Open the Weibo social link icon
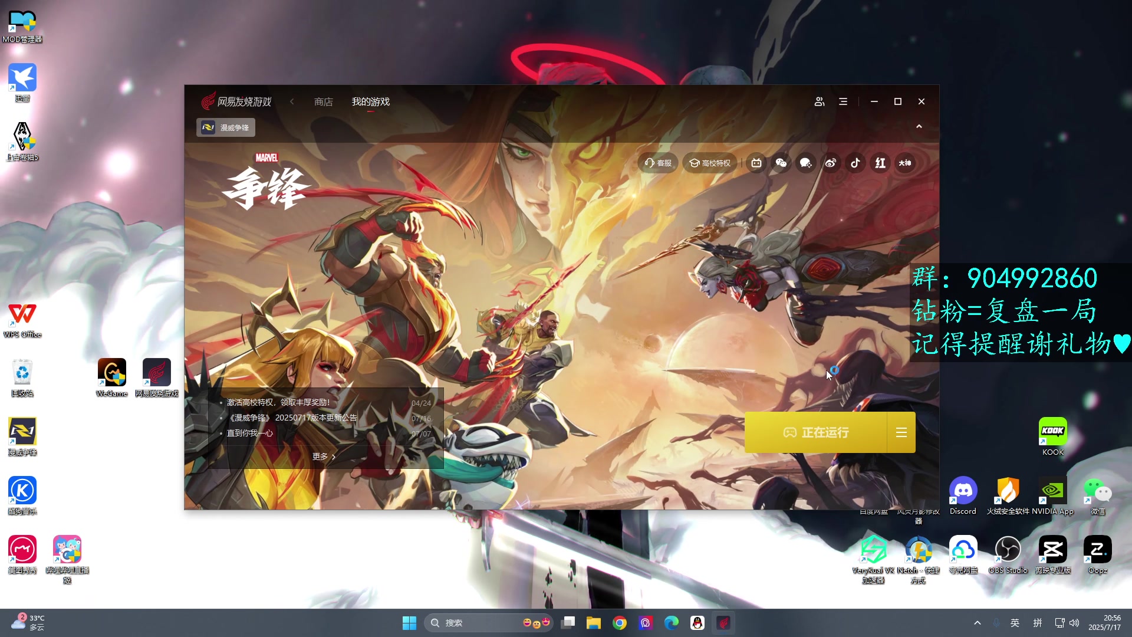 (x=831, y=163)
